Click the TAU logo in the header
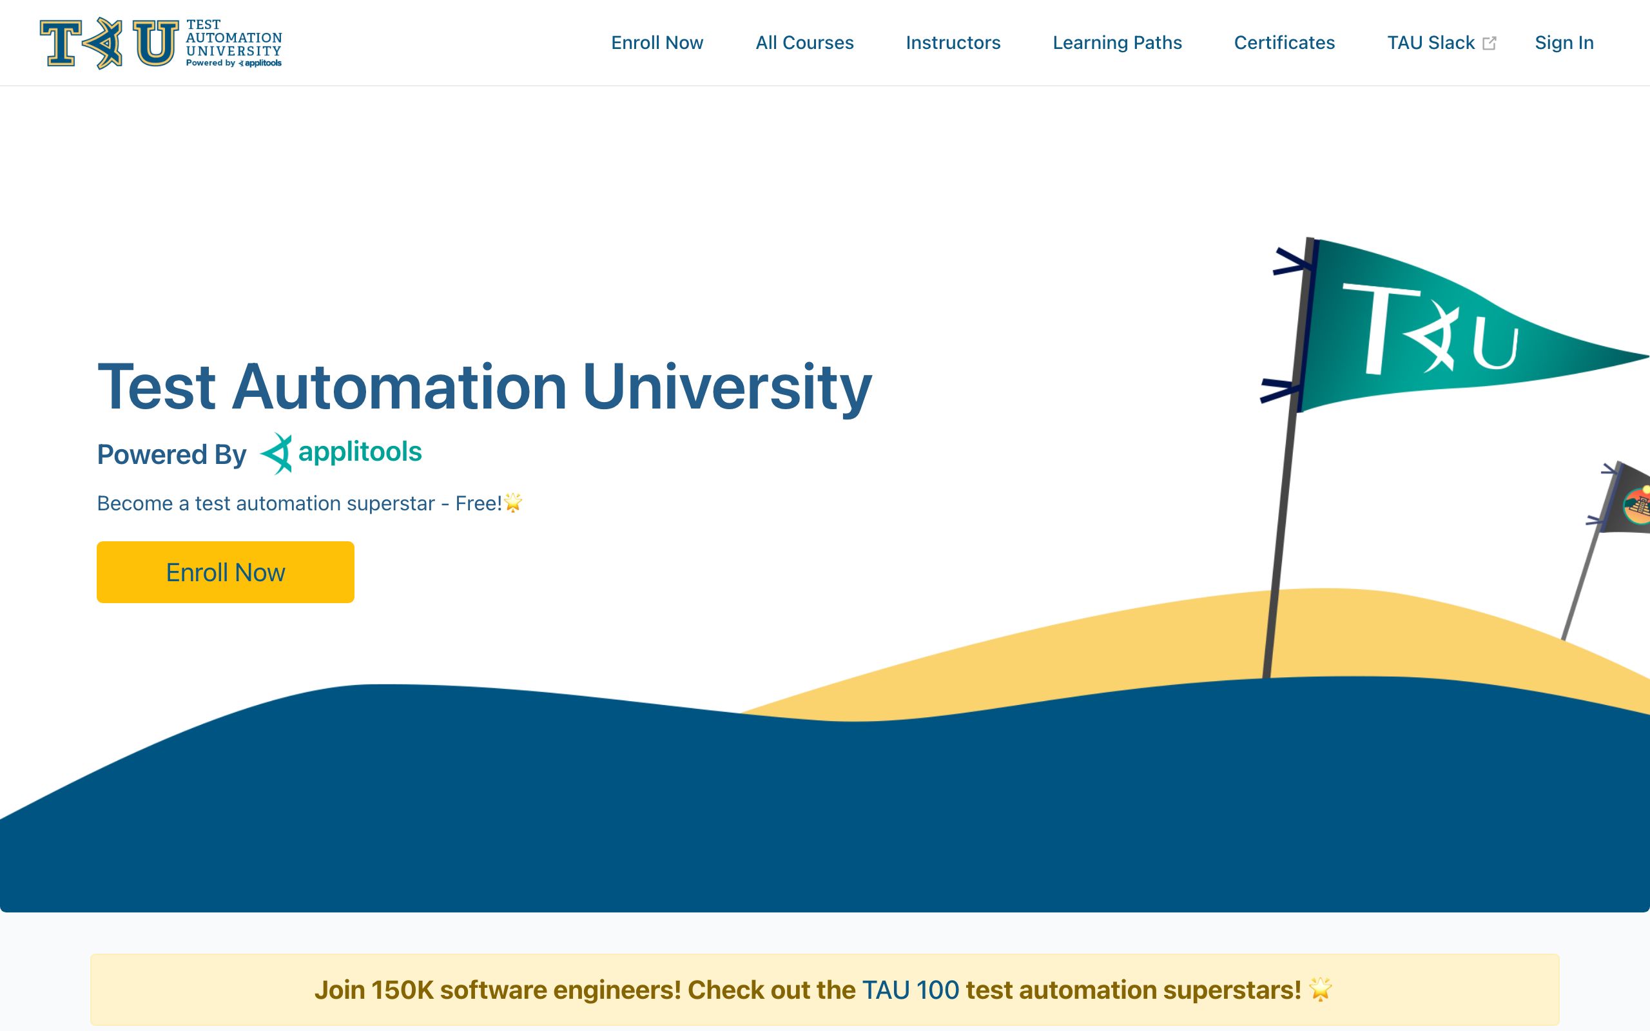This screenshot has width=1650, height=1031. click(x=161, y=43)
